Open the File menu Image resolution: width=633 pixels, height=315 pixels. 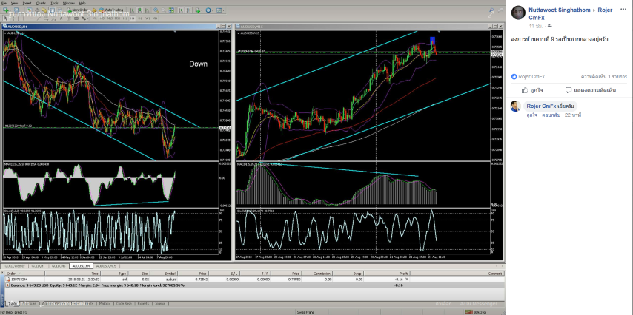pos(4,3)
